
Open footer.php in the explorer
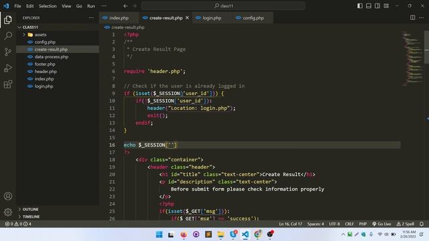click(x=58, y=64)
